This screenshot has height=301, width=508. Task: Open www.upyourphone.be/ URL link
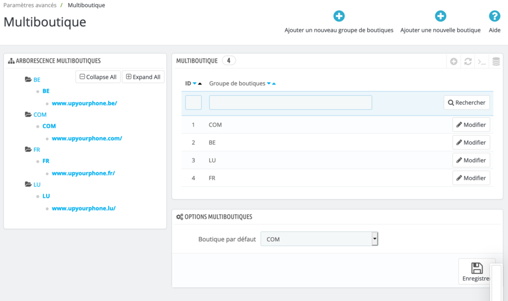84,103
